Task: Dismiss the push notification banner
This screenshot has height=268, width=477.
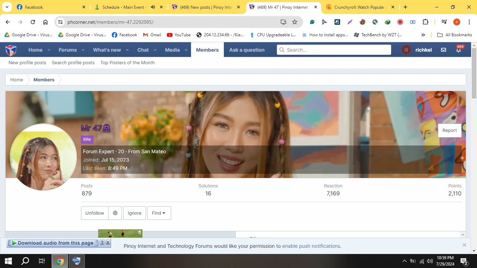Action: click(464, 245)
